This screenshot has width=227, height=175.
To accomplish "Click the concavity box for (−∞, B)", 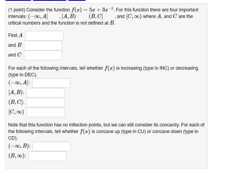I will tap(51, 146).
